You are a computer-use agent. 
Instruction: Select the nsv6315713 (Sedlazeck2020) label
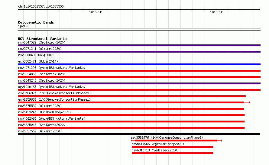[x=155, y=150]
